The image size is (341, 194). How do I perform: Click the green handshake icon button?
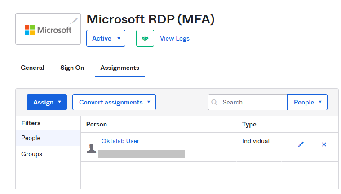(145, 38)
